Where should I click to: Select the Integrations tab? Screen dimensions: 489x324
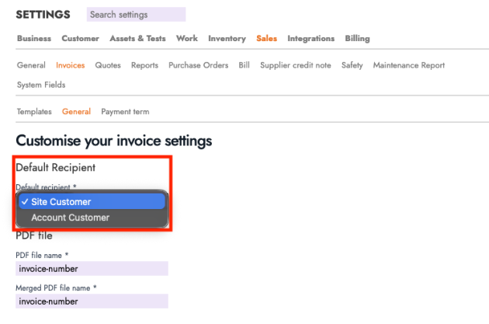310,39
